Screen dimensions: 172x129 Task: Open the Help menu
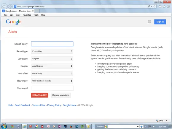pyautogui.click(x=43, y=15)
